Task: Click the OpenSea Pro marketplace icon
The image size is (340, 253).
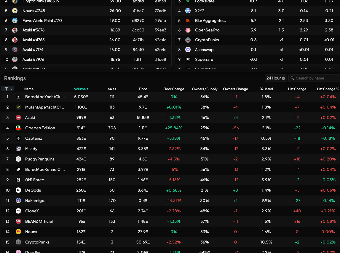Action: coord(188,30)
